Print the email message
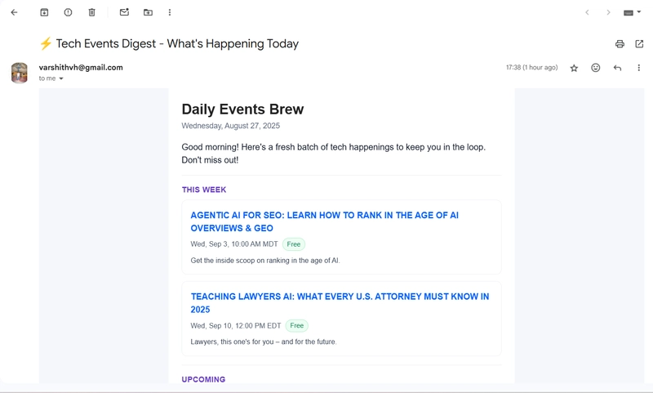The image size is (653, 393). 620,44
